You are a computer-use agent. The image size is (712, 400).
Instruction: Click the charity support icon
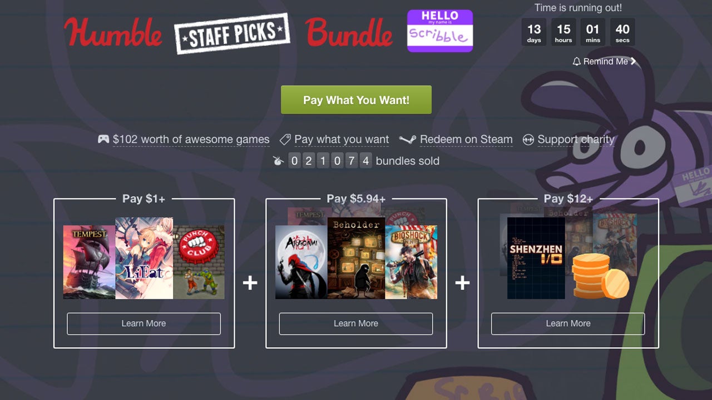tap(528, 140)
